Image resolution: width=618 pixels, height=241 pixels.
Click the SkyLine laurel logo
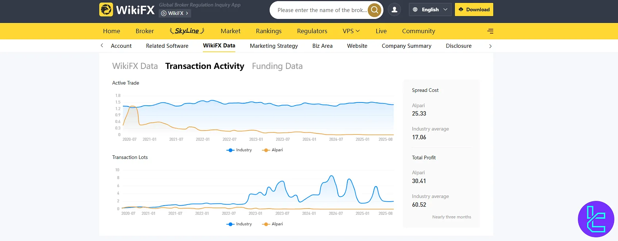tap(187, 31)
